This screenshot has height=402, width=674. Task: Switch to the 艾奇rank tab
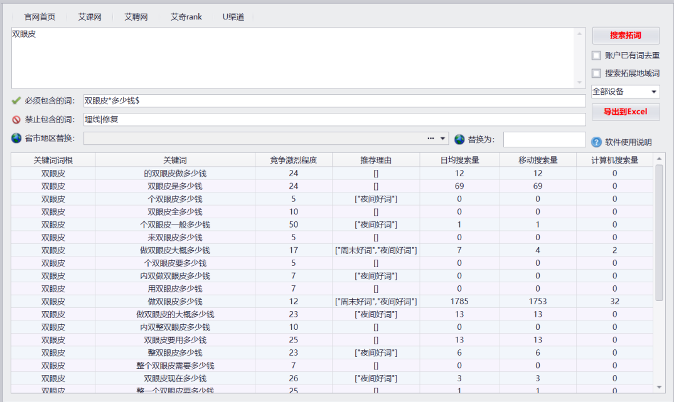[186, 17]
